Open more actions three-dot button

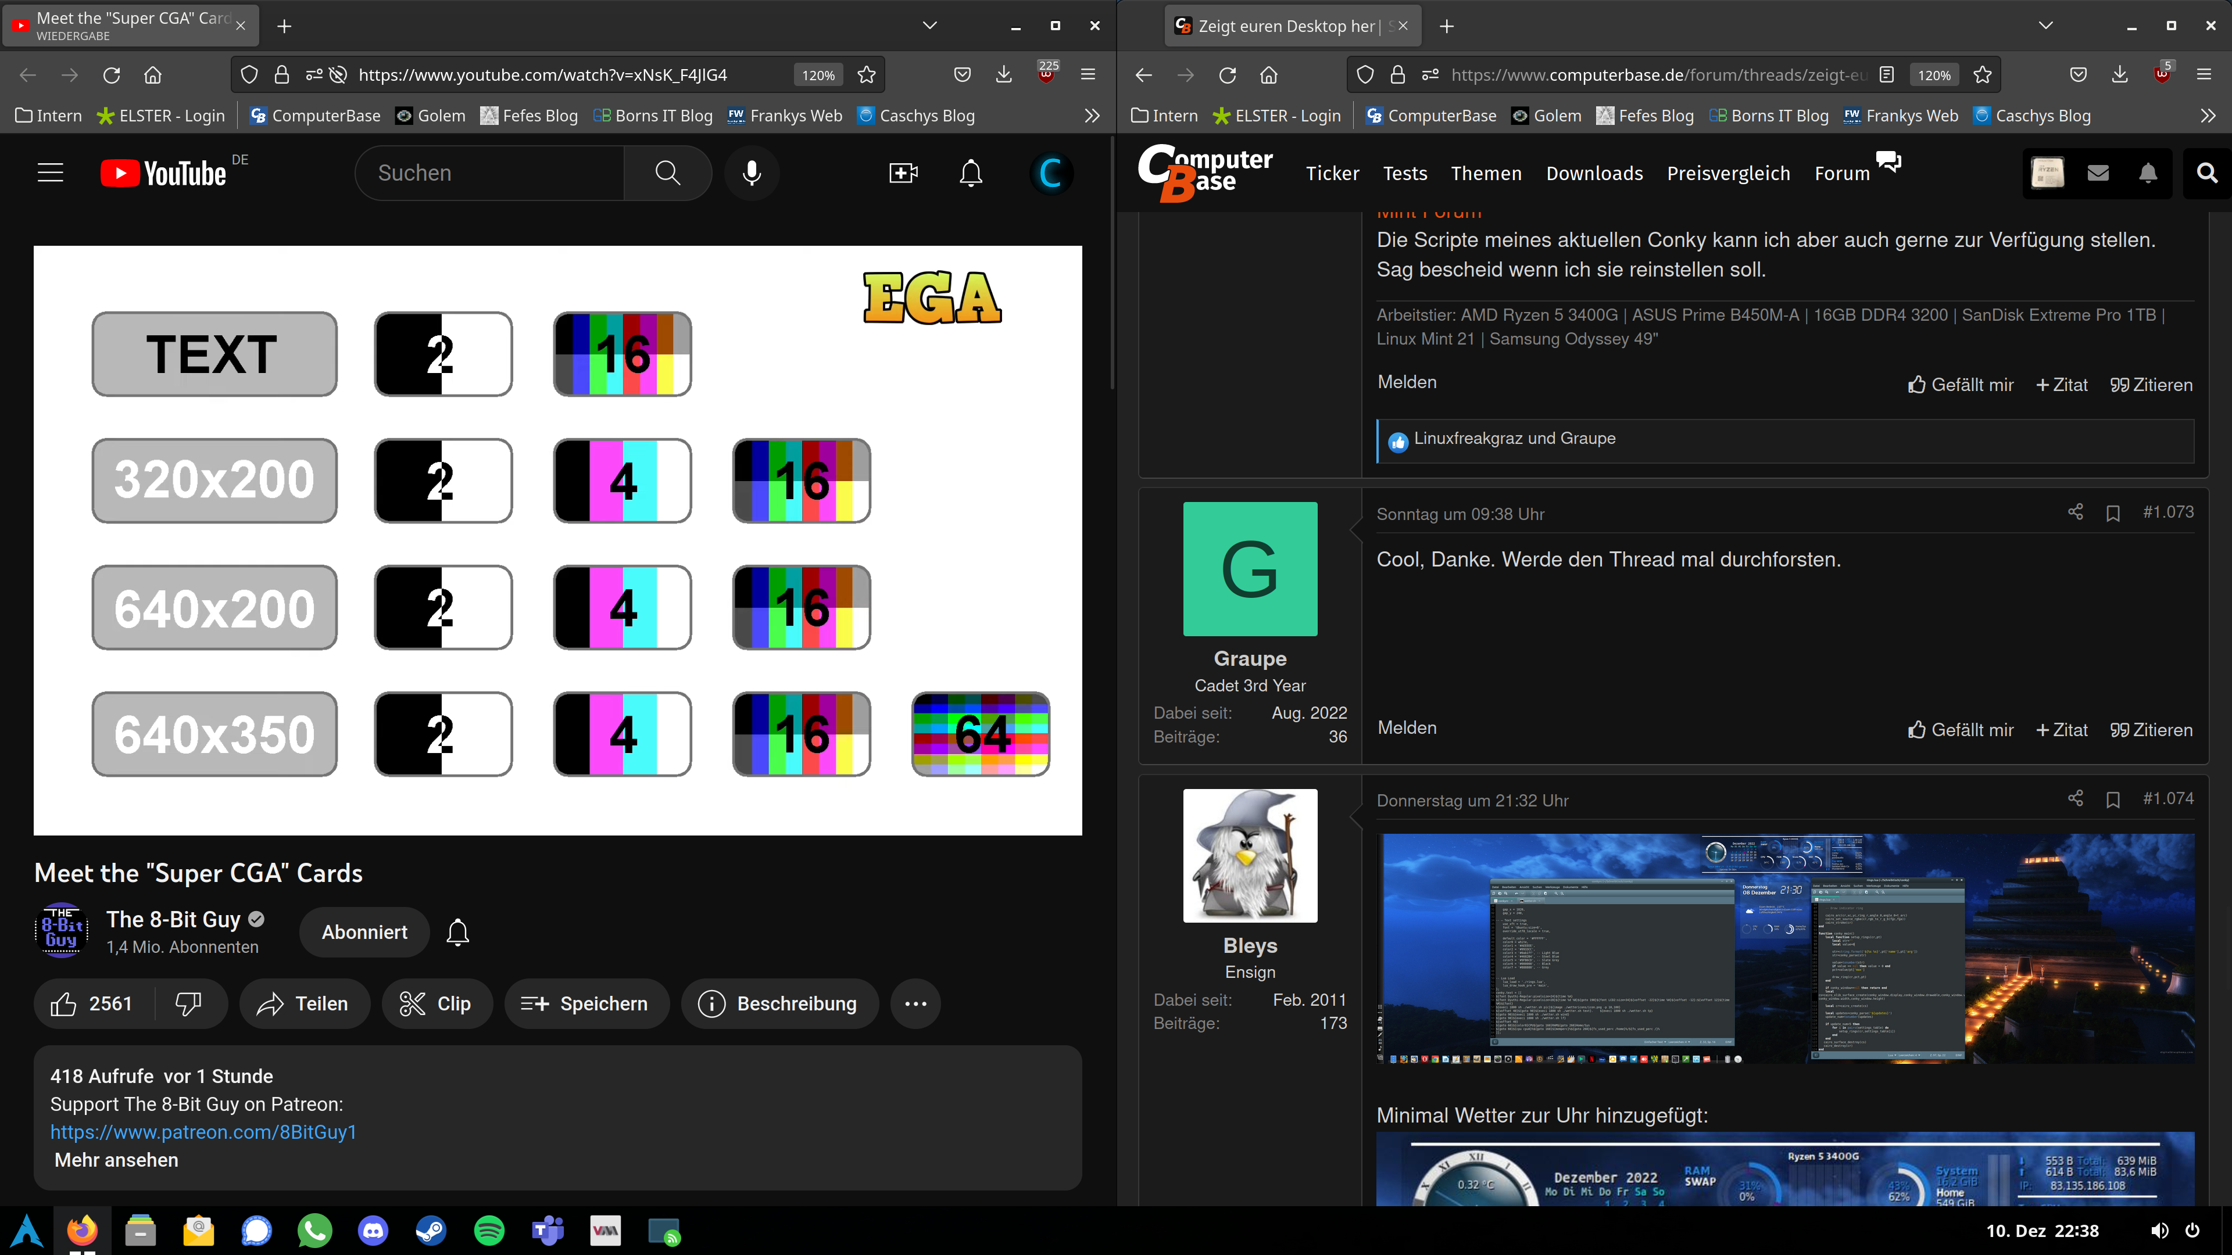[915, 1004]
